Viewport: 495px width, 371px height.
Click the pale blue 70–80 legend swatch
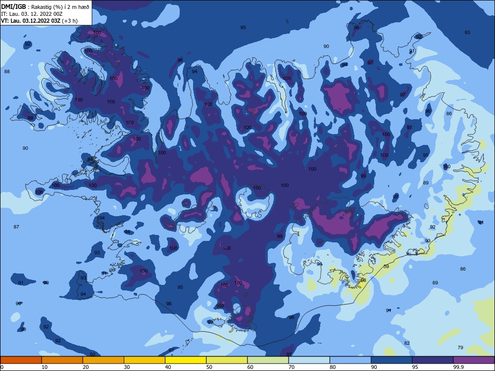coord(309,360)
